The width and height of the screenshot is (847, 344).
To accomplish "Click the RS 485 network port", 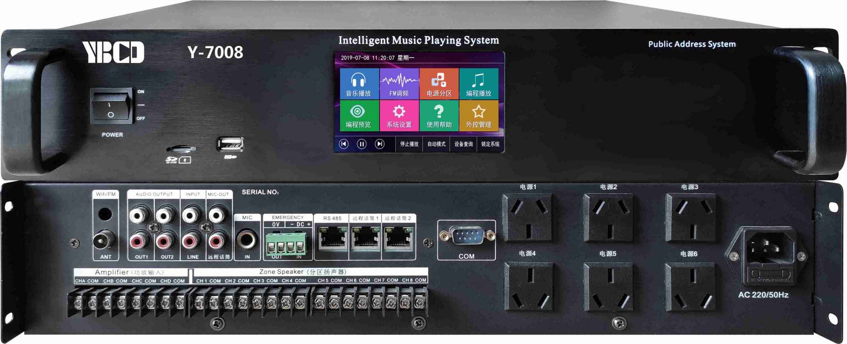I will click(x=332, y=238).
